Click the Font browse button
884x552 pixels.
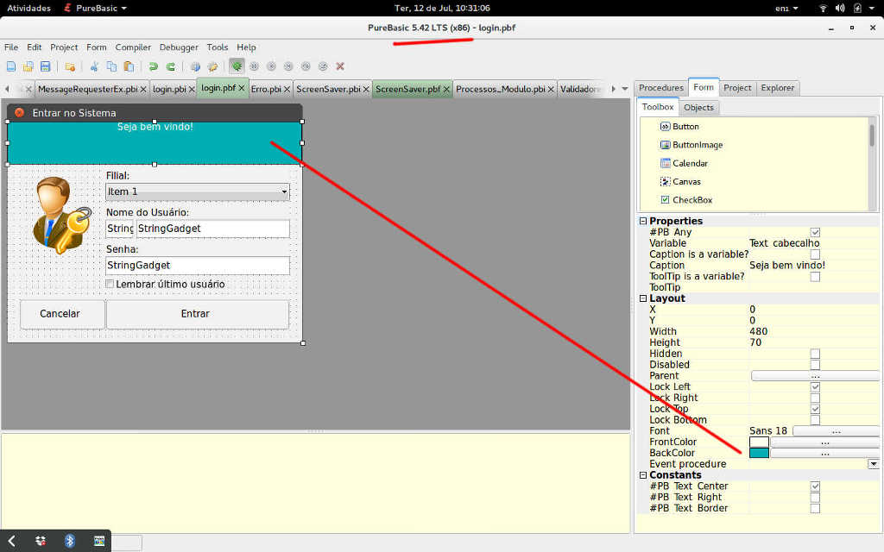point(835,431)
